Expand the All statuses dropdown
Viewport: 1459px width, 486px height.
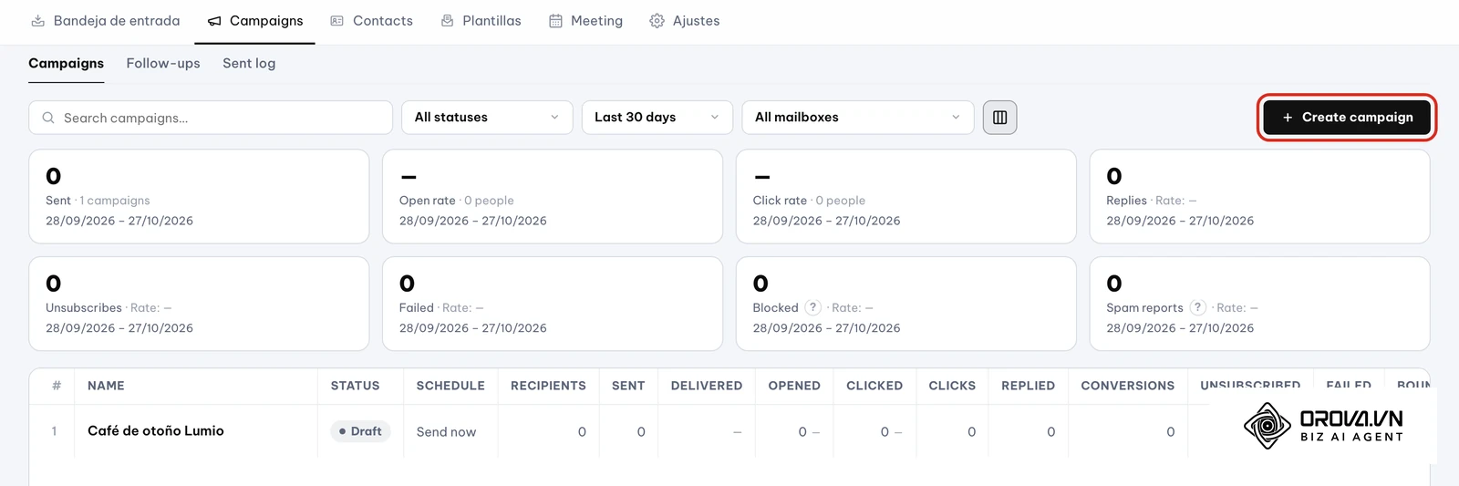pyautogui.click(x=487, y=117)
